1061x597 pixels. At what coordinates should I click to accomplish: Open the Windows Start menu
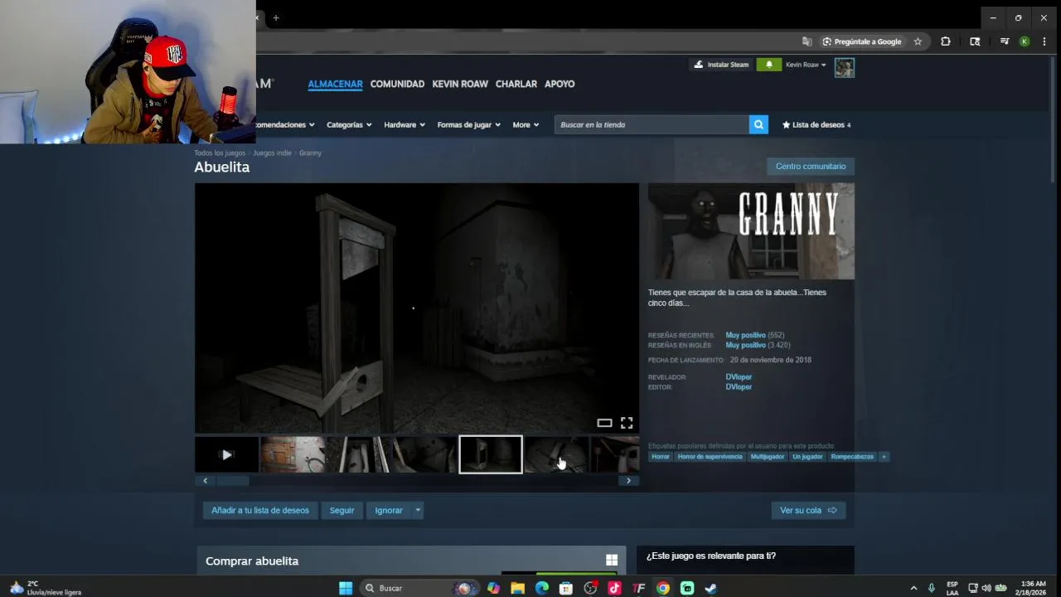coord(346,588)
